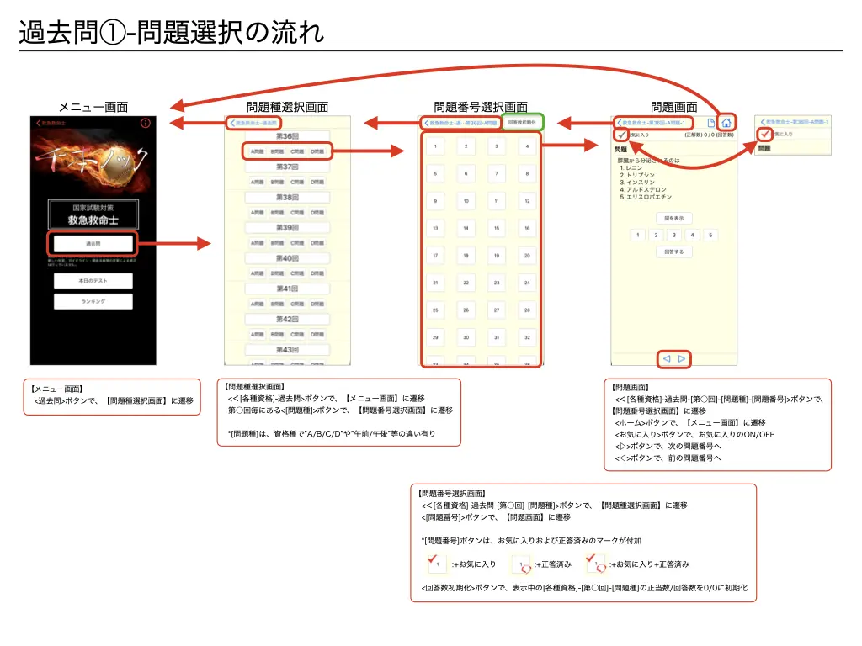862x646 pixels.
Task: Tap the house-shaped home icon on question screen
Action: [x=726, y=123]
